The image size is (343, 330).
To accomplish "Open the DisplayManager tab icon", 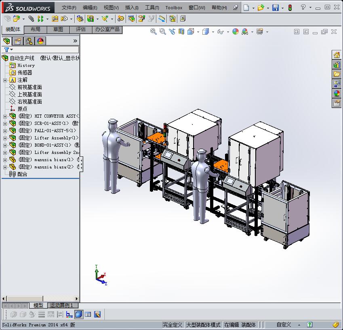I will click(40, 41).
